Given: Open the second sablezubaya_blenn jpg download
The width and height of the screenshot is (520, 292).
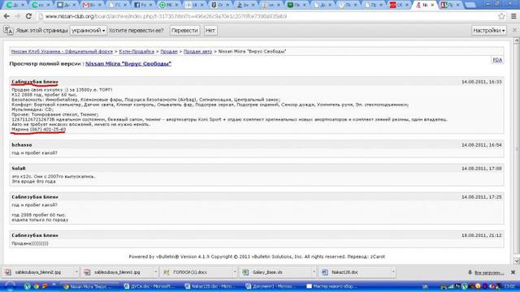Looking at the screenshot, I should 117,273.
